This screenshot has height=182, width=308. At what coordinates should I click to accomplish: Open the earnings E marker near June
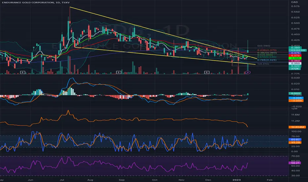click(22, 72)
